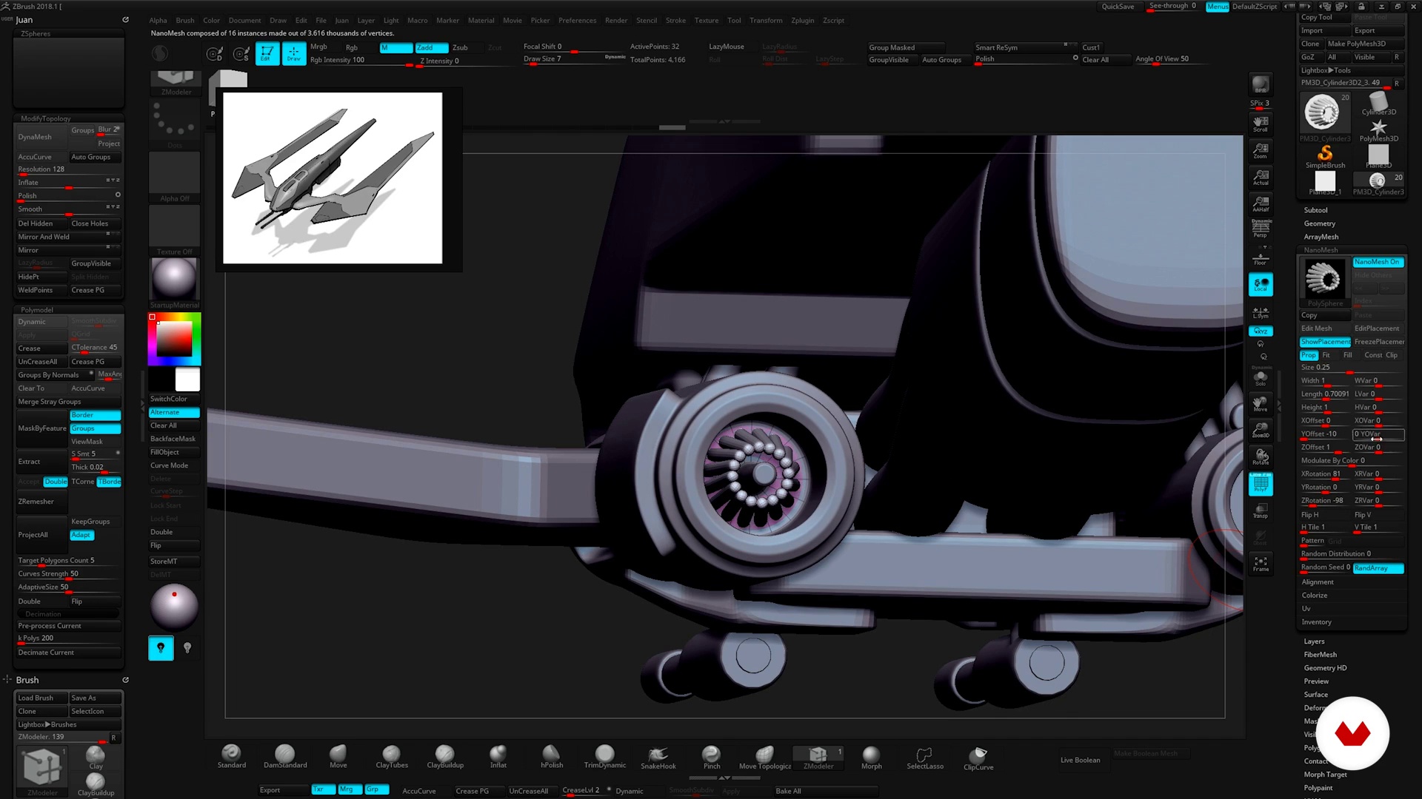Screen dimensions: 1422x799
Task: Expand the ArrayMesh section
Action: pyautogui.click(x=1321, y=237)
